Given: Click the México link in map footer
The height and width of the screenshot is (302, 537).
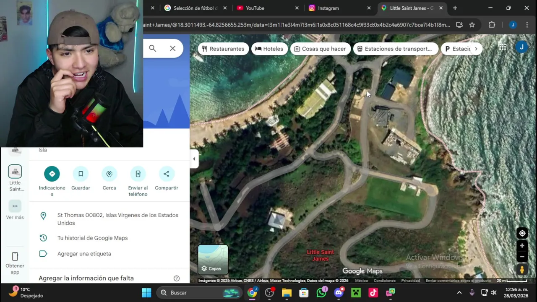Looking at the screenshot, I should pos(361,281).
